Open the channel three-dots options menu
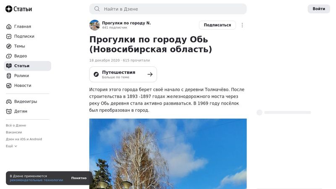The height and width of the screenshot is (189, 336). (x=242, y=25)
